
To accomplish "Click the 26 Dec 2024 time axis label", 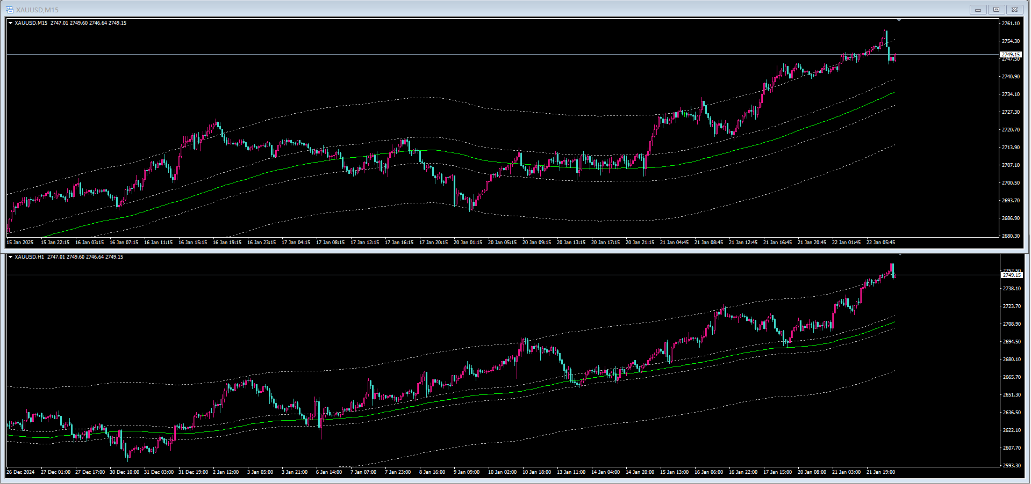I will [x=20, y=472].
